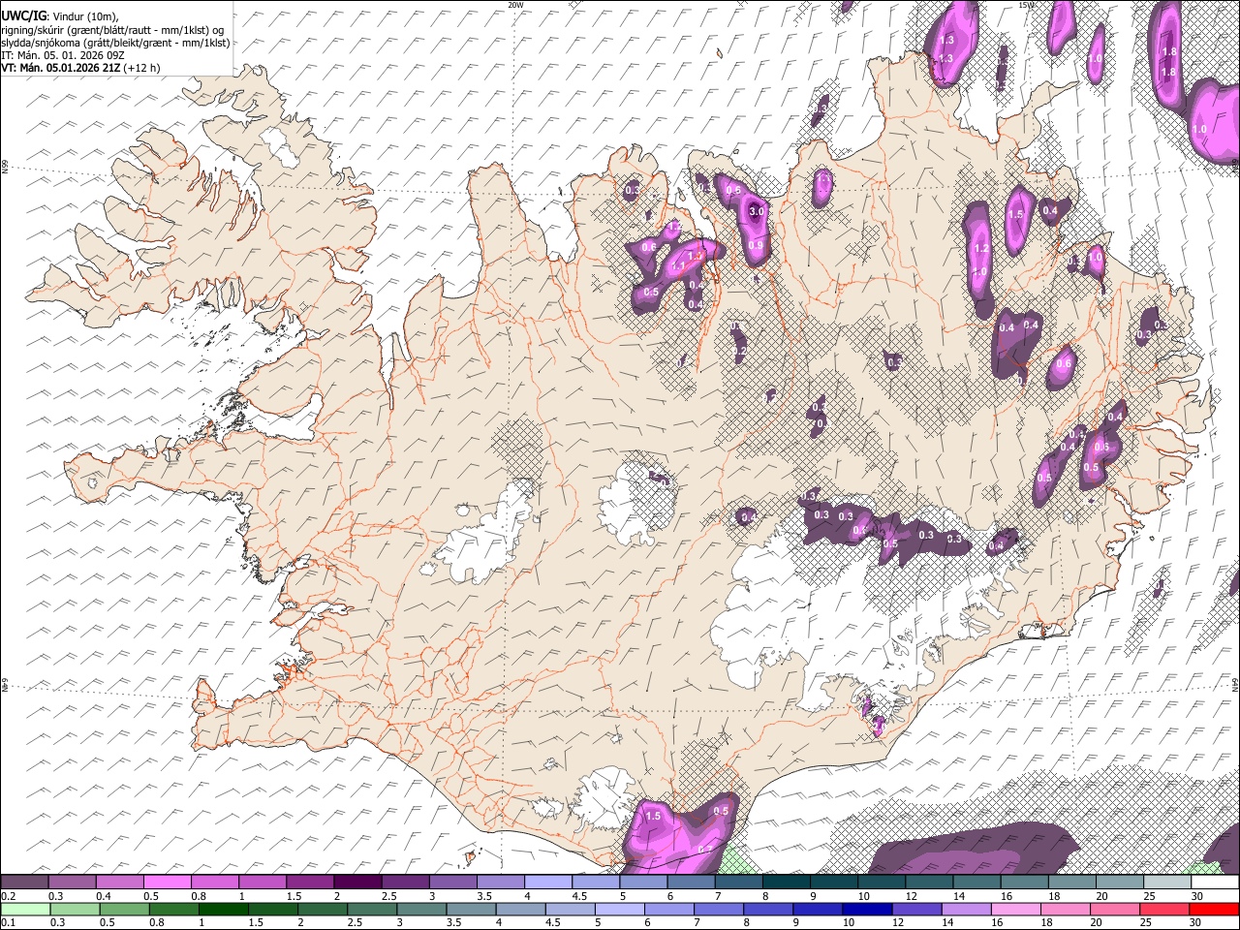Click the '0.5' value on the south coast

[721, 811]
